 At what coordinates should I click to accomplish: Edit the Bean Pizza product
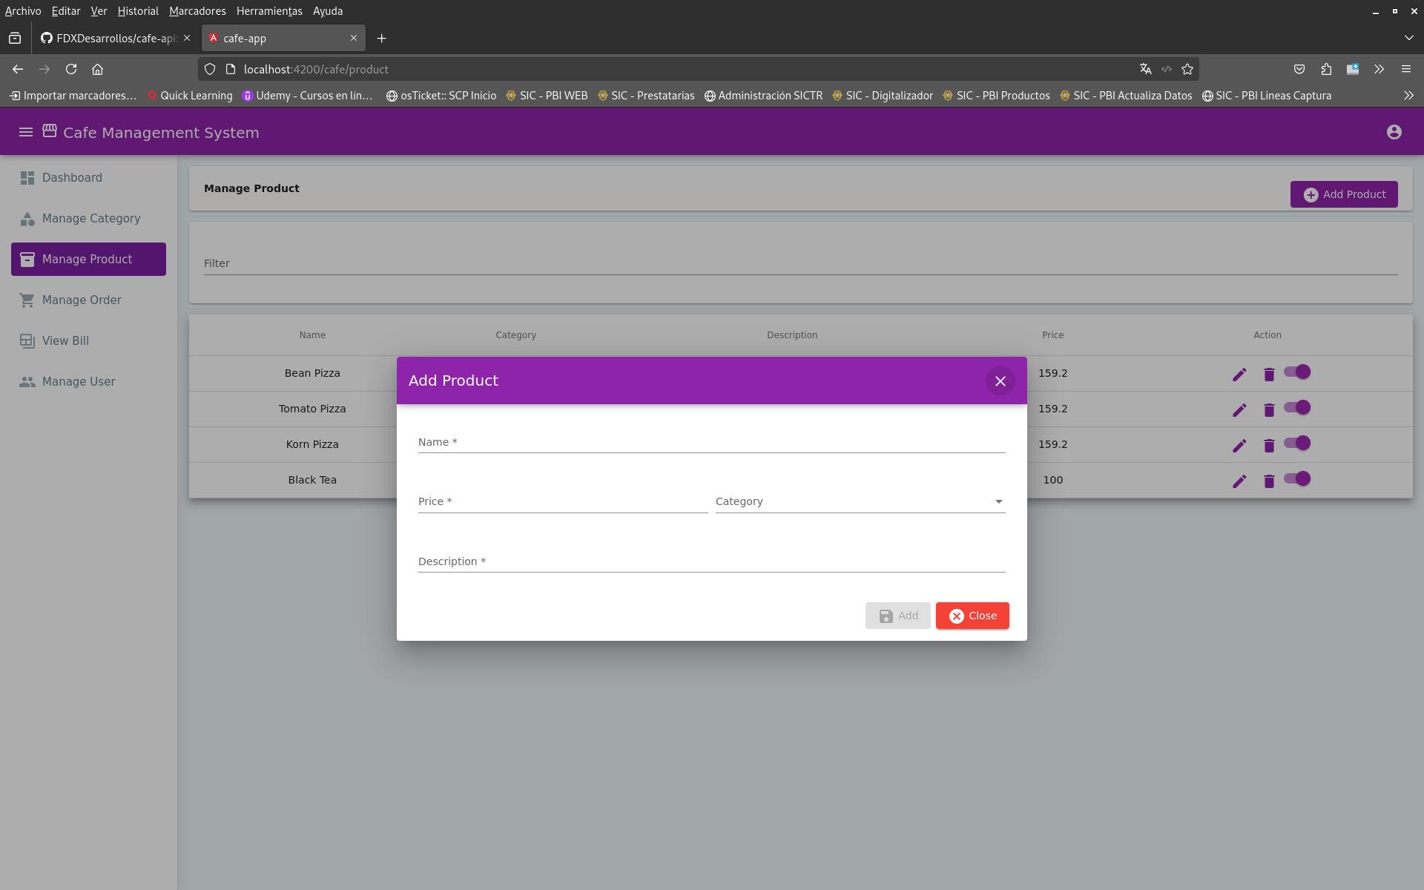click(1239, 374)
